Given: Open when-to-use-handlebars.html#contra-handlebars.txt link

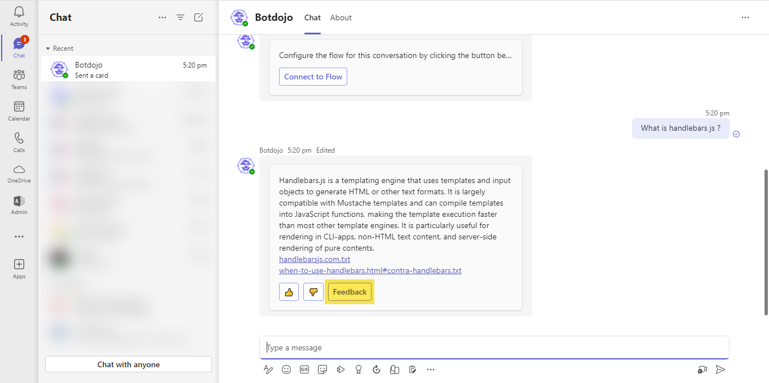Looking at the screenshot, I should 370,270.
